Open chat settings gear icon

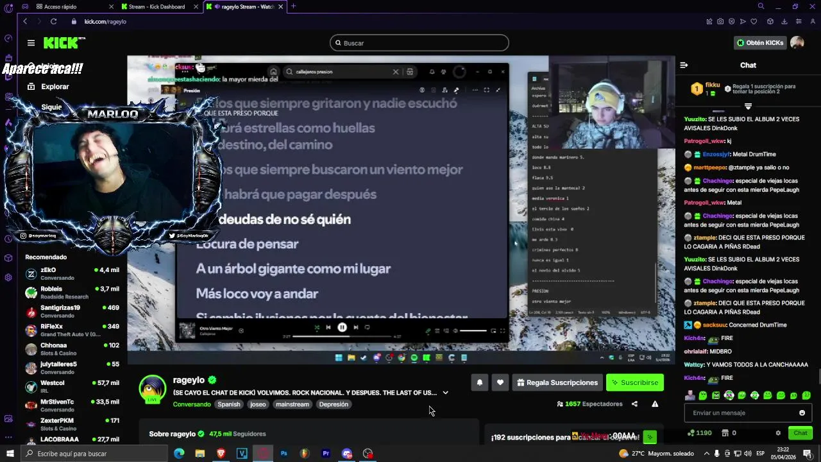click(778, 433)
